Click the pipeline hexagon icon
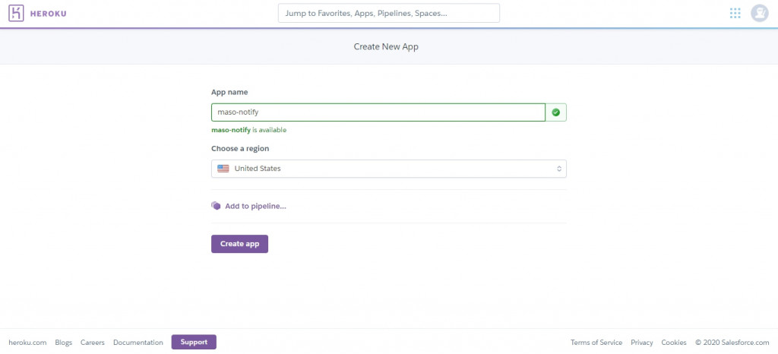Screen dimensions: 778x354 pos(216,206)
